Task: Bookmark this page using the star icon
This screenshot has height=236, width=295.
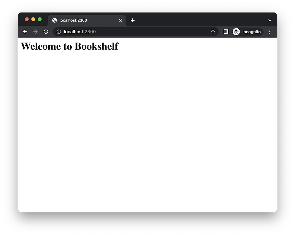Action: point(213,32)
